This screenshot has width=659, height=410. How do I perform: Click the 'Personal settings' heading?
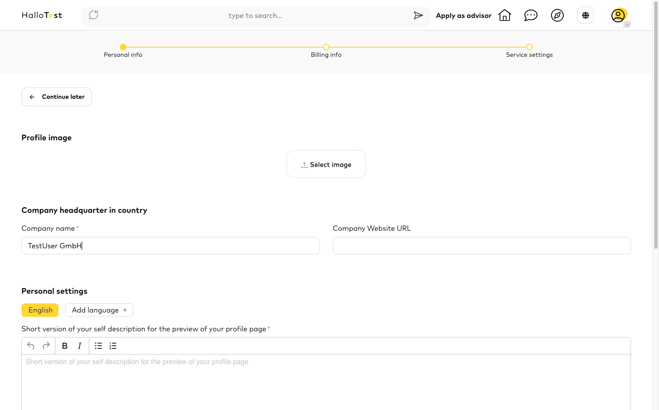click(55, 291)
